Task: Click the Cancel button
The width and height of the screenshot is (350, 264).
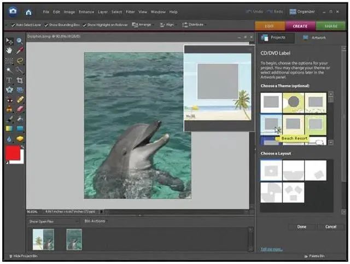Action: tap(330, 227)
